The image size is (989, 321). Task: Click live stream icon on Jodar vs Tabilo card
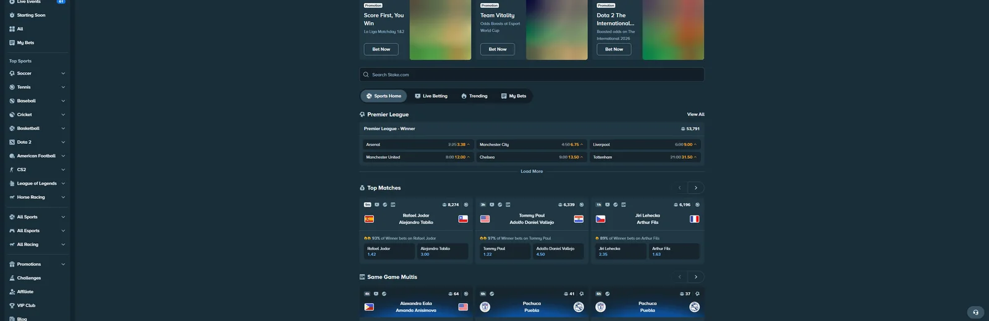pyautogui.click(x=376, y=204)
